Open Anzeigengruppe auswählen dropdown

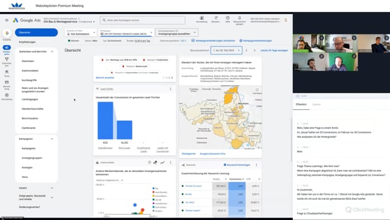click(x=176, y=32)
